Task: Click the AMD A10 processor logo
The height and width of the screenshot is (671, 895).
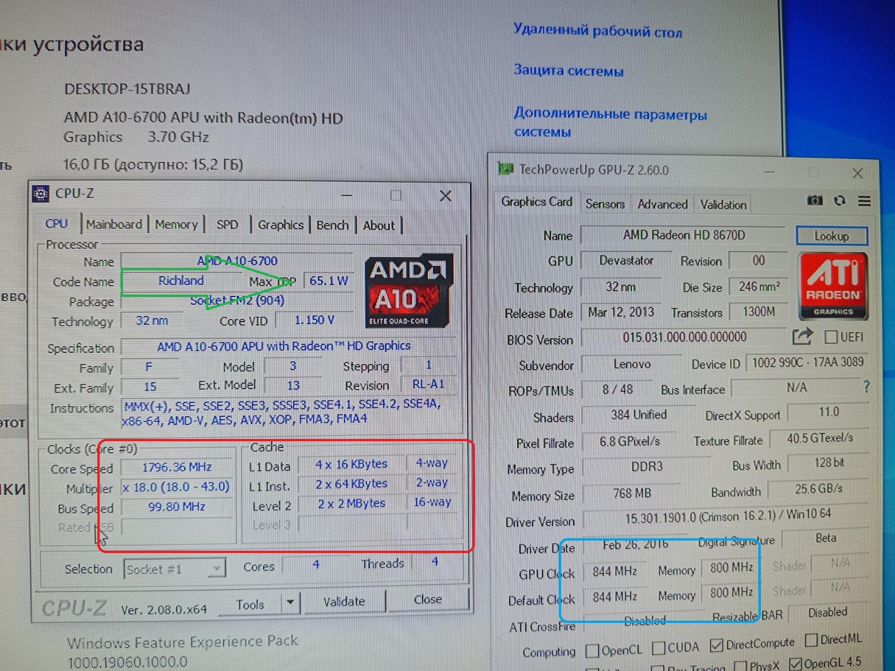Action: 408,291
